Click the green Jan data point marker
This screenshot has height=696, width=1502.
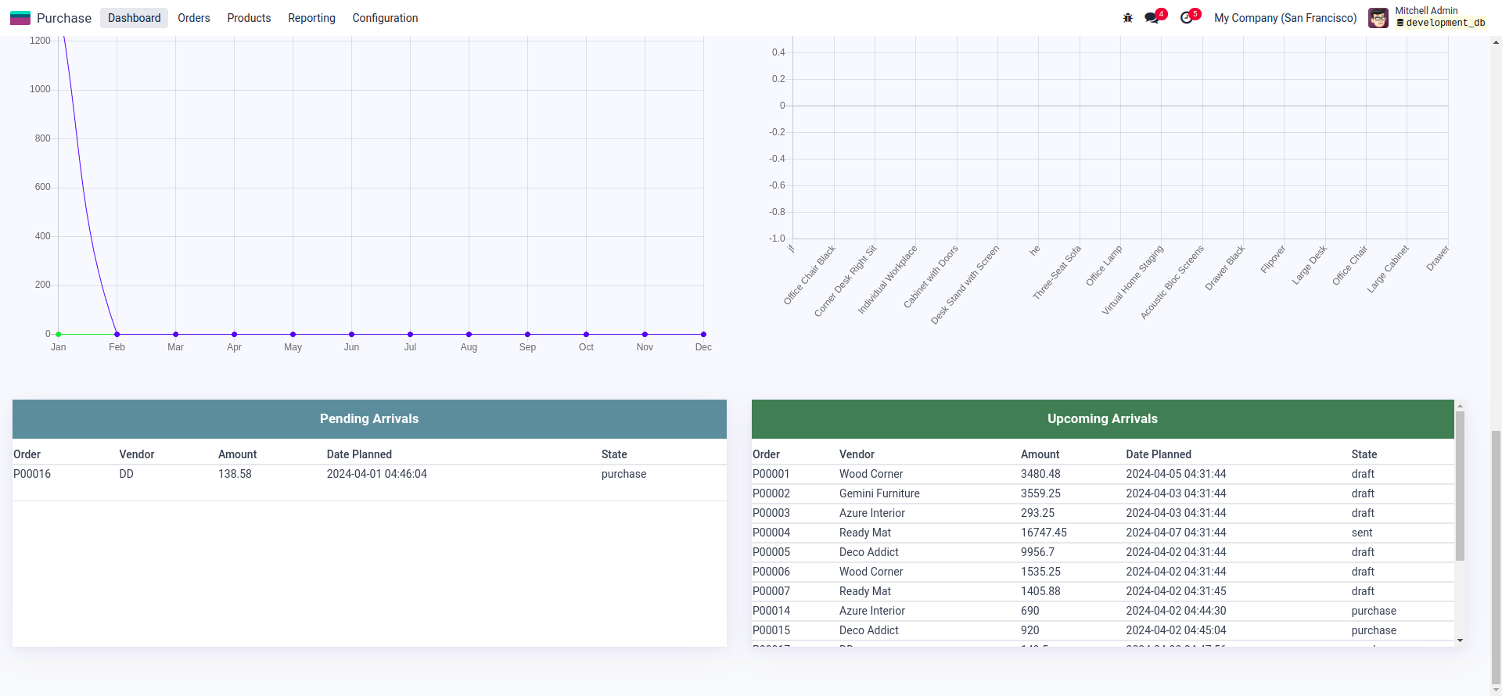59,335
